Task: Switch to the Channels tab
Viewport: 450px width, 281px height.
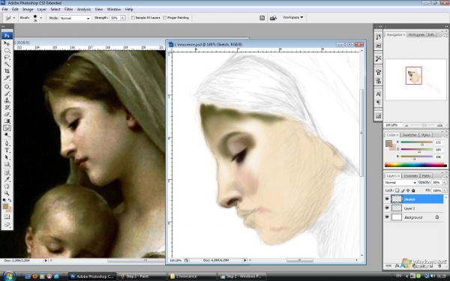Action: (x=410, y=175)
